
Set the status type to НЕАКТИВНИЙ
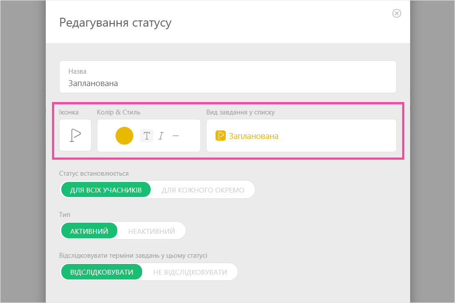152,231
